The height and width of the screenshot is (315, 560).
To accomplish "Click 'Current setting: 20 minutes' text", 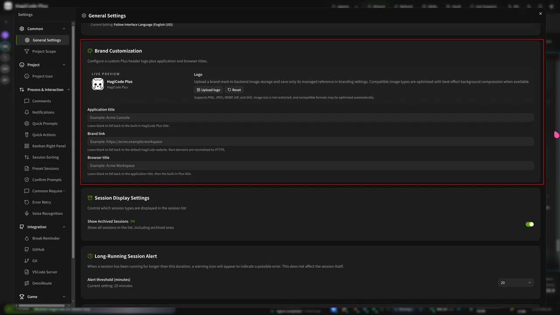I will click(110, 286).
